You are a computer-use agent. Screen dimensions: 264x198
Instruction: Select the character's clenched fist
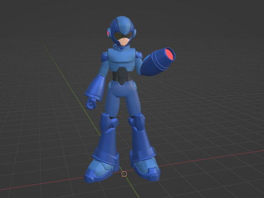pos(91,103)
